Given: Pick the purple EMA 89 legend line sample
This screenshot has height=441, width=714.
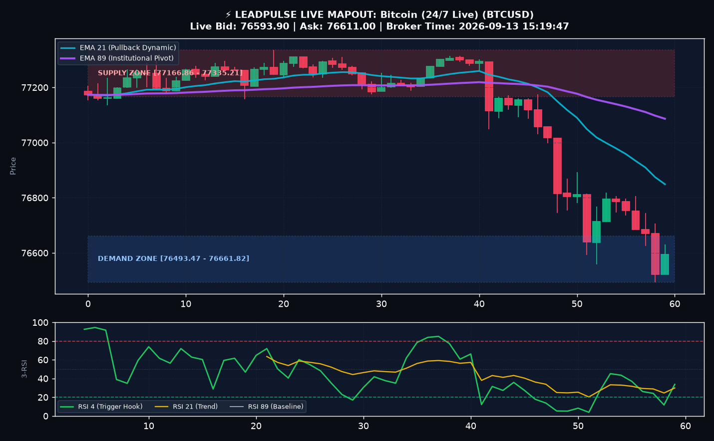Looking at the screenshot, I should (x=68, y=58).
